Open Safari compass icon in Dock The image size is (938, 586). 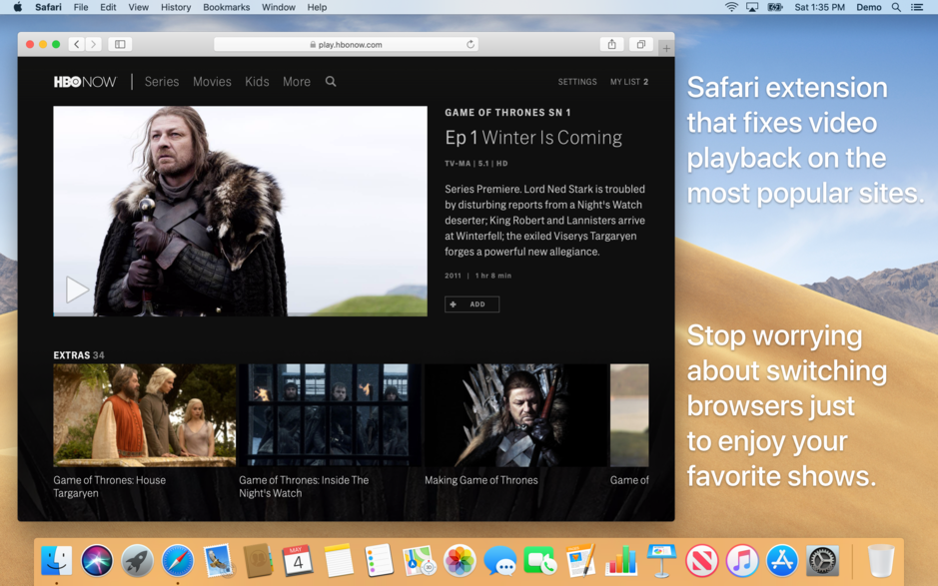(178, 561)
